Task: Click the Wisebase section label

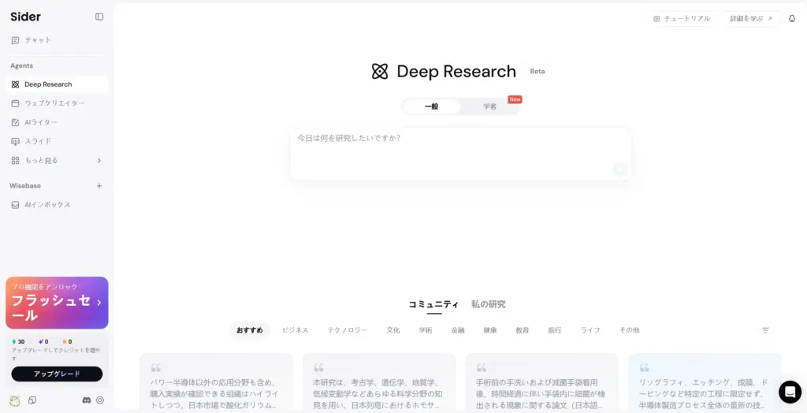Action: point(25,186)
